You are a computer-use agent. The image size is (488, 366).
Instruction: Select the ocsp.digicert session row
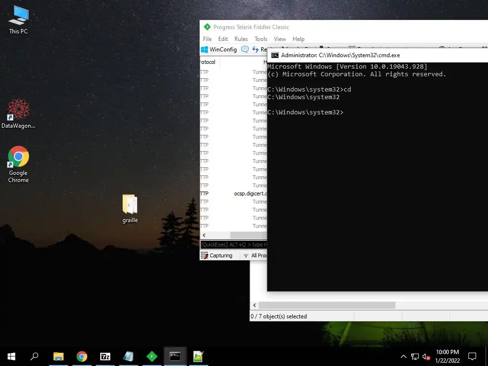pyautogui.click(x=234, y=193)
